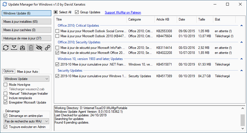Uncheck the Windows cumulative update KB4517389
This screenshot has height=133, width=247.
pos(57,76)
